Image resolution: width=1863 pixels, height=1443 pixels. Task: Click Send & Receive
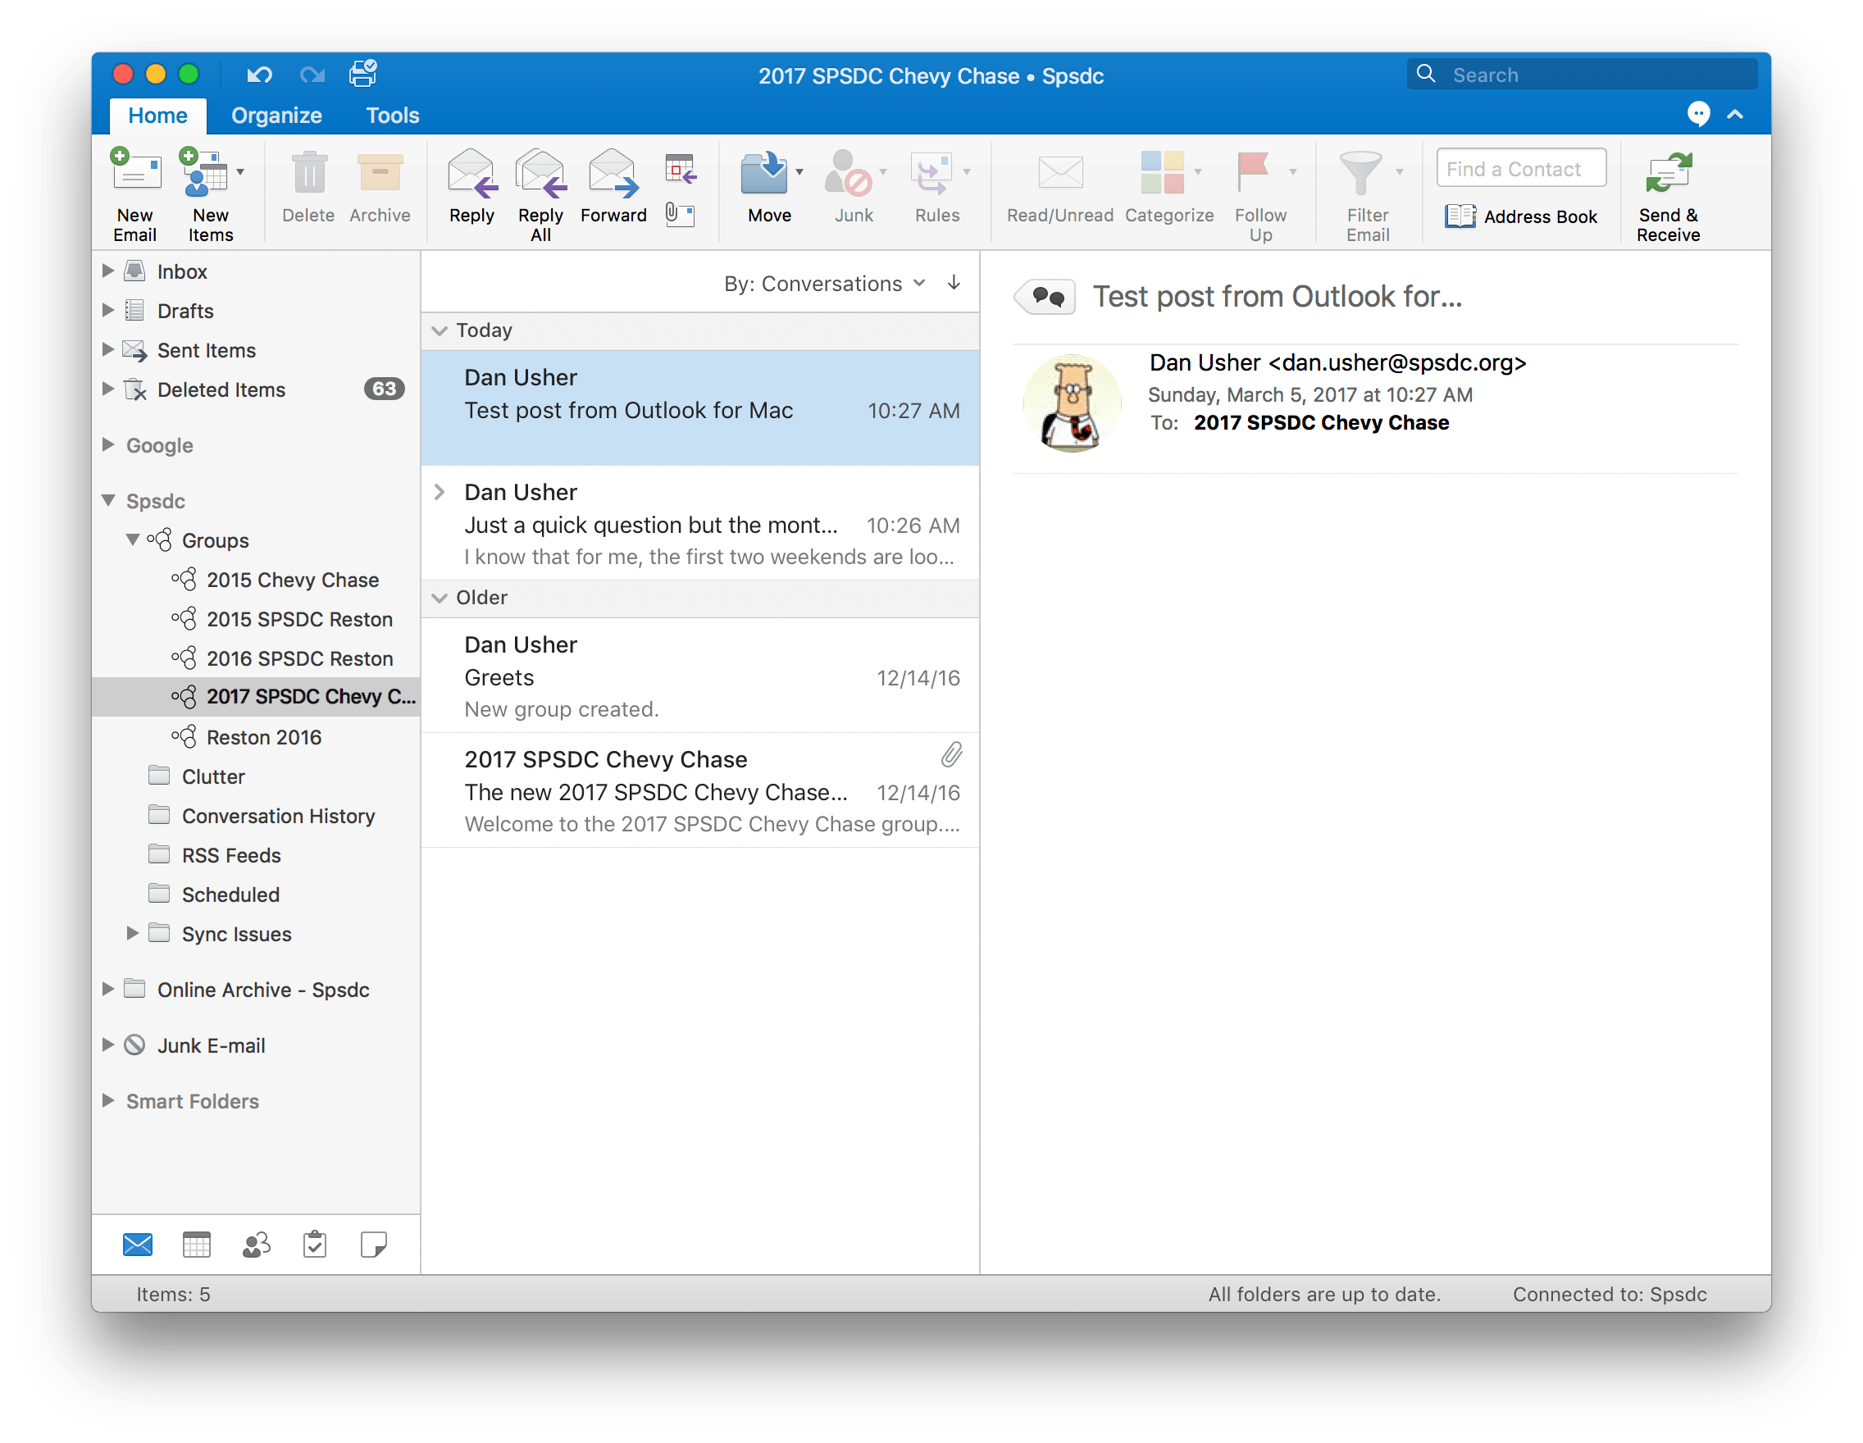(x=1668, y=189)
